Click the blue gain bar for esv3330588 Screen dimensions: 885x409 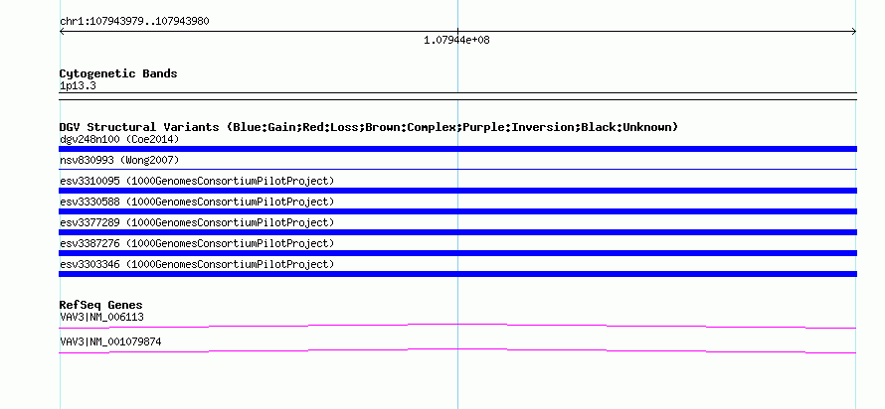click(457, 211)
